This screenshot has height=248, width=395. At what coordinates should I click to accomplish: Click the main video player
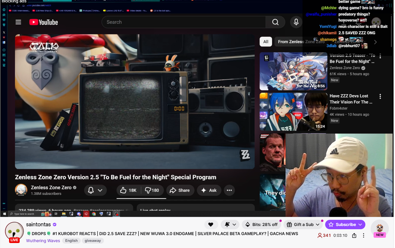coord(135,102)
